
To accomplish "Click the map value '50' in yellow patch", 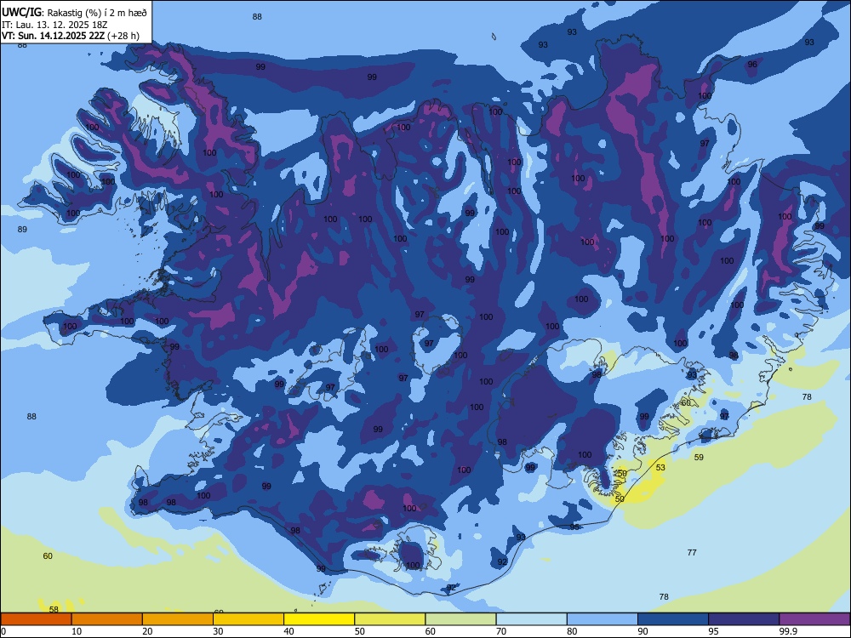I will (x=620, y=499).
